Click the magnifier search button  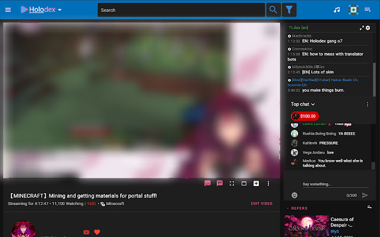(273, 10)
